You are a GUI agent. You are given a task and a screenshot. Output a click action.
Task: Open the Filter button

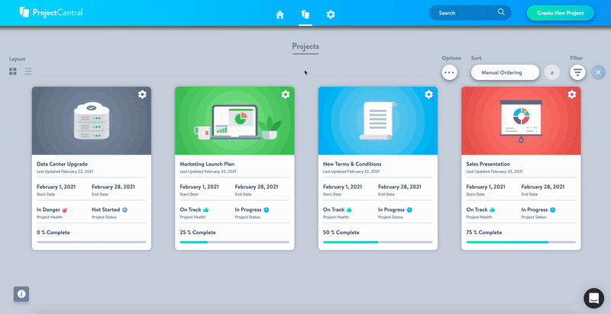click(x=577, y=72)
